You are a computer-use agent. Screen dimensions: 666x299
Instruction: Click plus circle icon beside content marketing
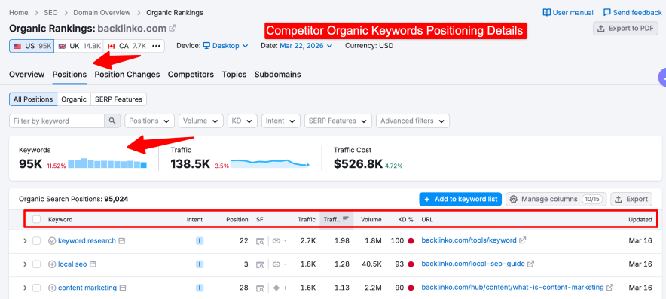point(52,288)
